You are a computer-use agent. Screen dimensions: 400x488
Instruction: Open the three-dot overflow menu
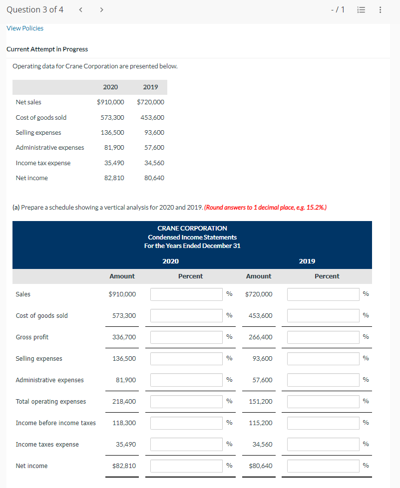[x=380, y=9]
